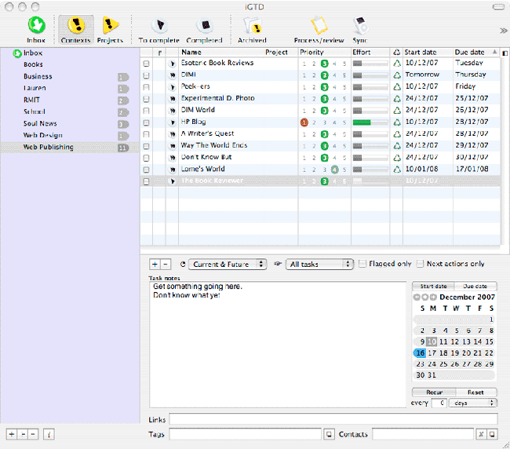Viewport: 510px width, 449px height.
Task: Select Soul News context in sidebar
Action: pos(40,123)
